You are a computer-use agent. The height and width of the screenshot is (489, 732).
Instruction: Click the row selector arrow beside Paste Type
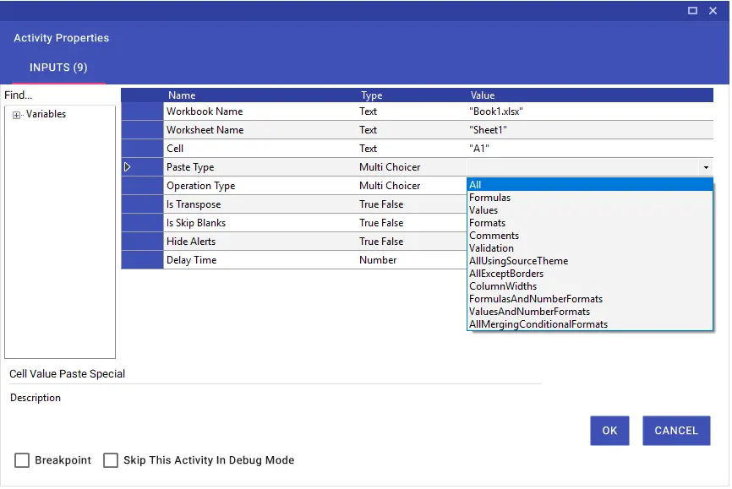coord(127,167)
